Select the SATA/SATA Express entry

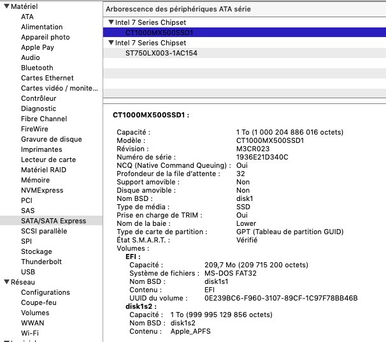click(51, 221)
